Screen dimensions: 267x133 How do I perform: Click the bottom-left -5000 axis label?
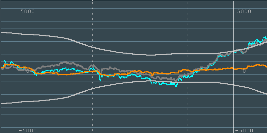(x=28, y=131)
